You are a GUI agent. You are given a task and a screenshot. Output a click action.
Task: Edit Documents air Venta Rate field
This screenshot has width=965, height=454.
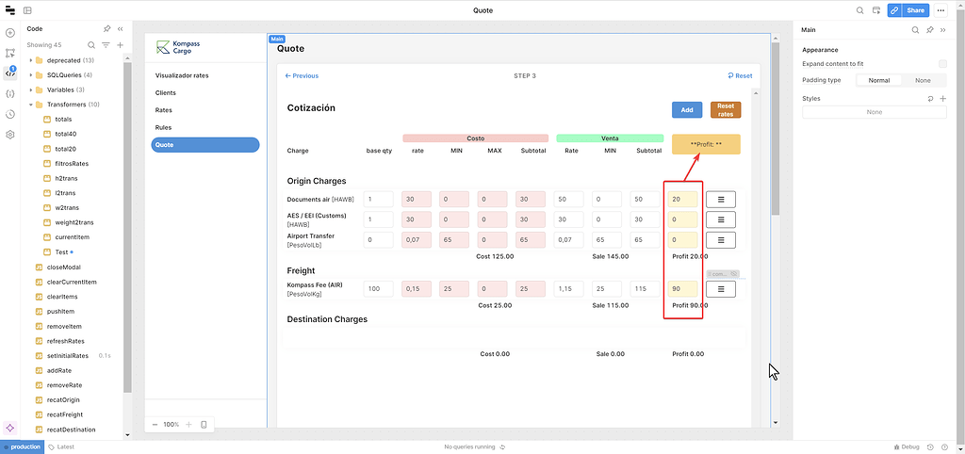[568, 200]
